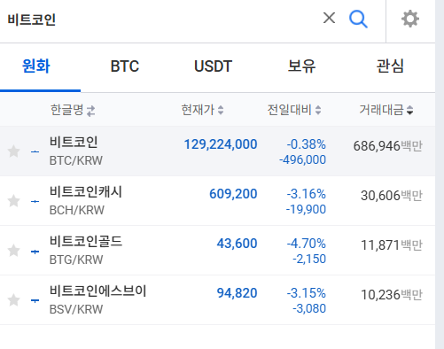Viewport: 444px width, 349px height.
Task: Click the blue magnifier search icon
Action: 358,19
